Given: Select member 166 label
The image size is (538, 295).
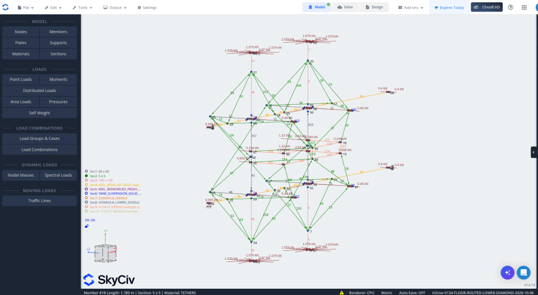Looking at the screenshot, I should [x=299, y=85].
